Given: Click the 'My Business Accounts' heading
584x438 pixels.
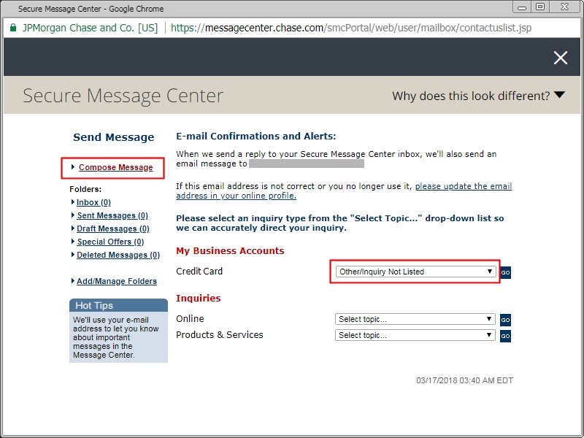Looking at the screenshot, I should point(230,250).
